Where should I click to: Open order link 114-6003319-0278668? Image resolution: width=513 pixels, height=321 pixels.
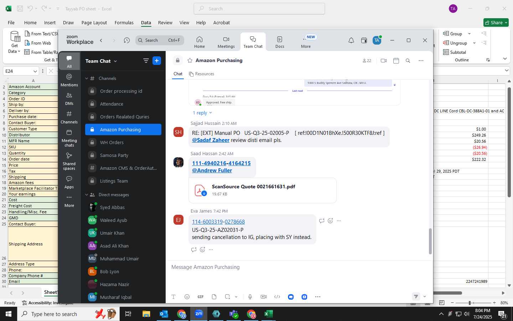pyautogui.click(x=218, y=222)
